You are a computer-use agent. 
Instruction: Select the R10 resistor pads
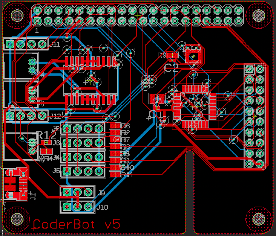tap(115, 168)
